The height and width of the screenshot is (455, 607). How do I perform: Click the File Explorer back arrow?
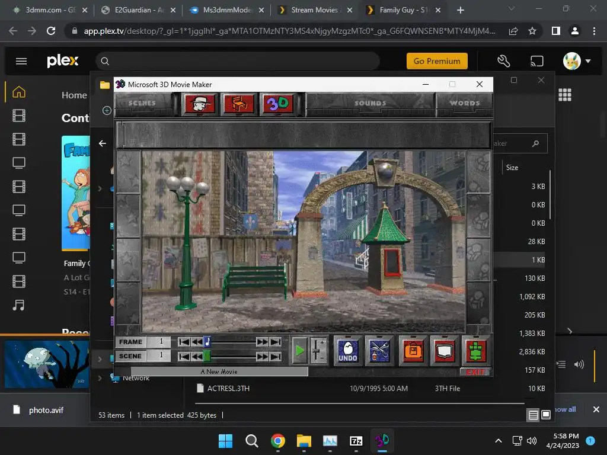pyautogui.click(x=102, y=143)
